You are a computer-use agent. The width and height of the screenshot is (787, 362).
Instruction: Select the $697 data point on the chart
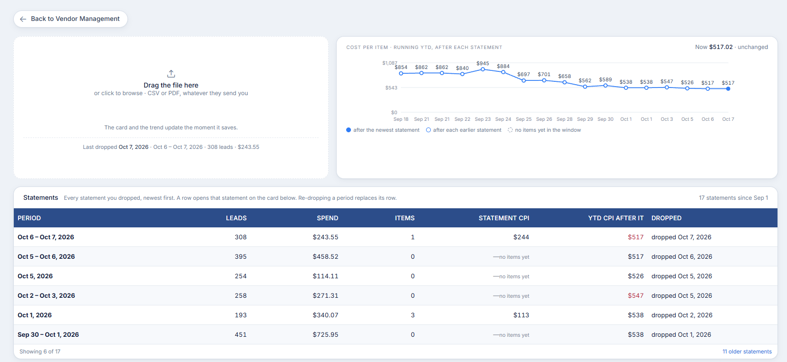524,80
